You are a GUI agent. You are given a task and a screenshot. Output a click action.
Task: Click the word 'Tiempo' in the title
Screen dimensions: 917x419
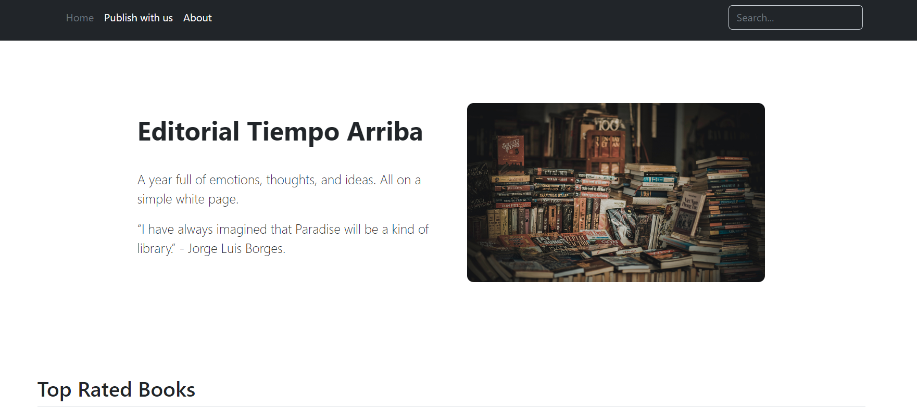click(x=293, y=131)
